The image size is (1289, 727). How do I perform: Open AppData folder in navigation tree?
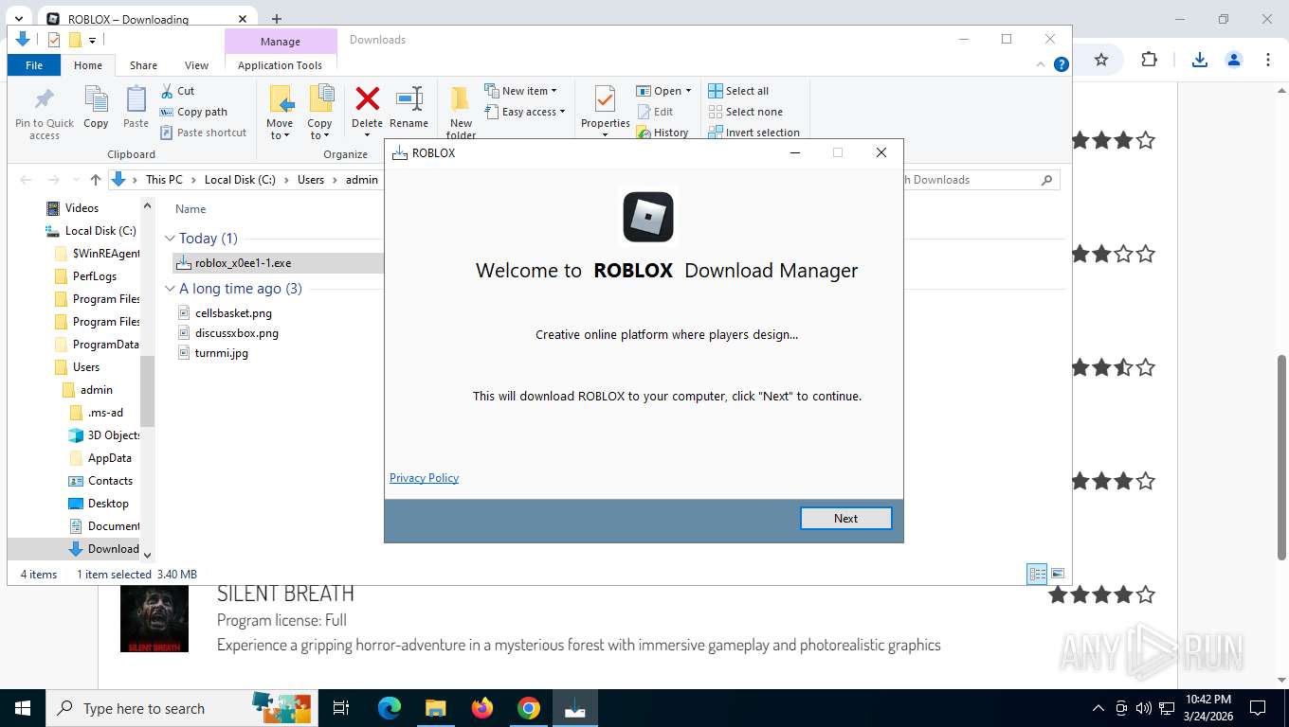point(110,458)
